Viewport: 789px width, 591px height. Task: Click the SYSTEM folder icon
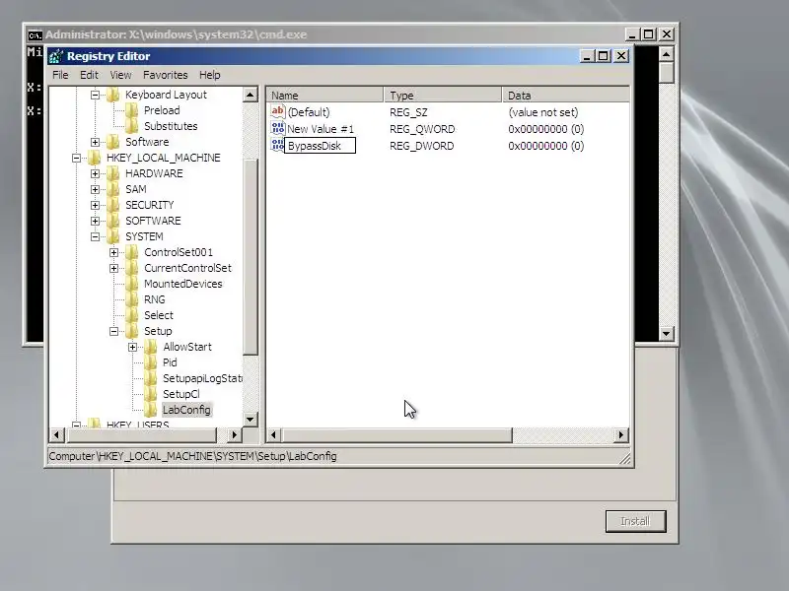click(113, 236)
